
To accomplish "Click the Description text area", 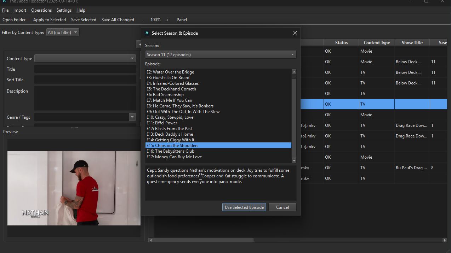I will pyautogui.click(x=85, y=98).
